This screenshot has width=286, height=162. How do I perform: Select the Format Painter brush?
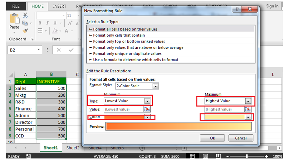25,31
